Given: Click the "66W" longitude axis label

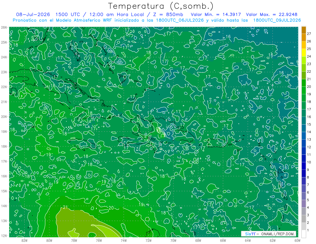Looking at the screenshot, I should coord(223,240).
